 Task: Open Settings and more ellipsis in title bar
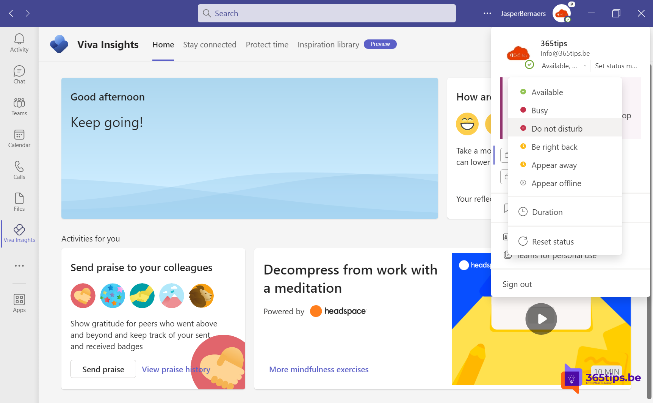(487, 13)
